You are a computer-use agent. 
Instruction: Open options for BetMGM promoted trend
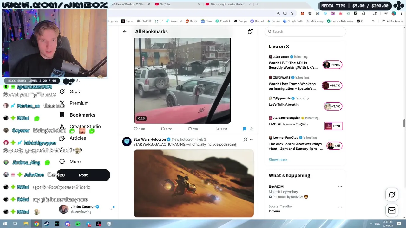340,187
